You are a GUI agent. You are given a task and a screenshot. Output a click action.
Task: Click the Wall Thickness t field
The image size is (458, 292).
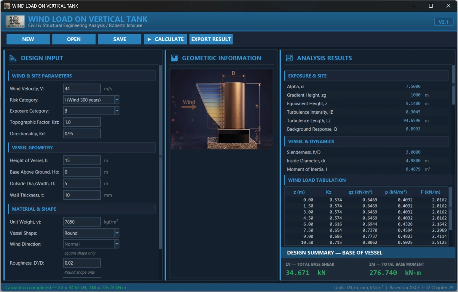pos(82,195)
